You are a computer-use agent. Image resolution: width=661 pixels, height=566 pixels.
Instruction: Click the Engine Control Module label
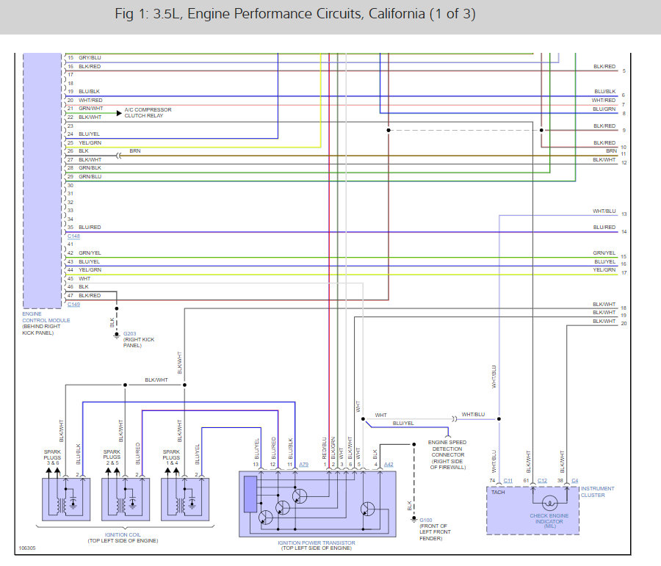(x=46, y=317)
